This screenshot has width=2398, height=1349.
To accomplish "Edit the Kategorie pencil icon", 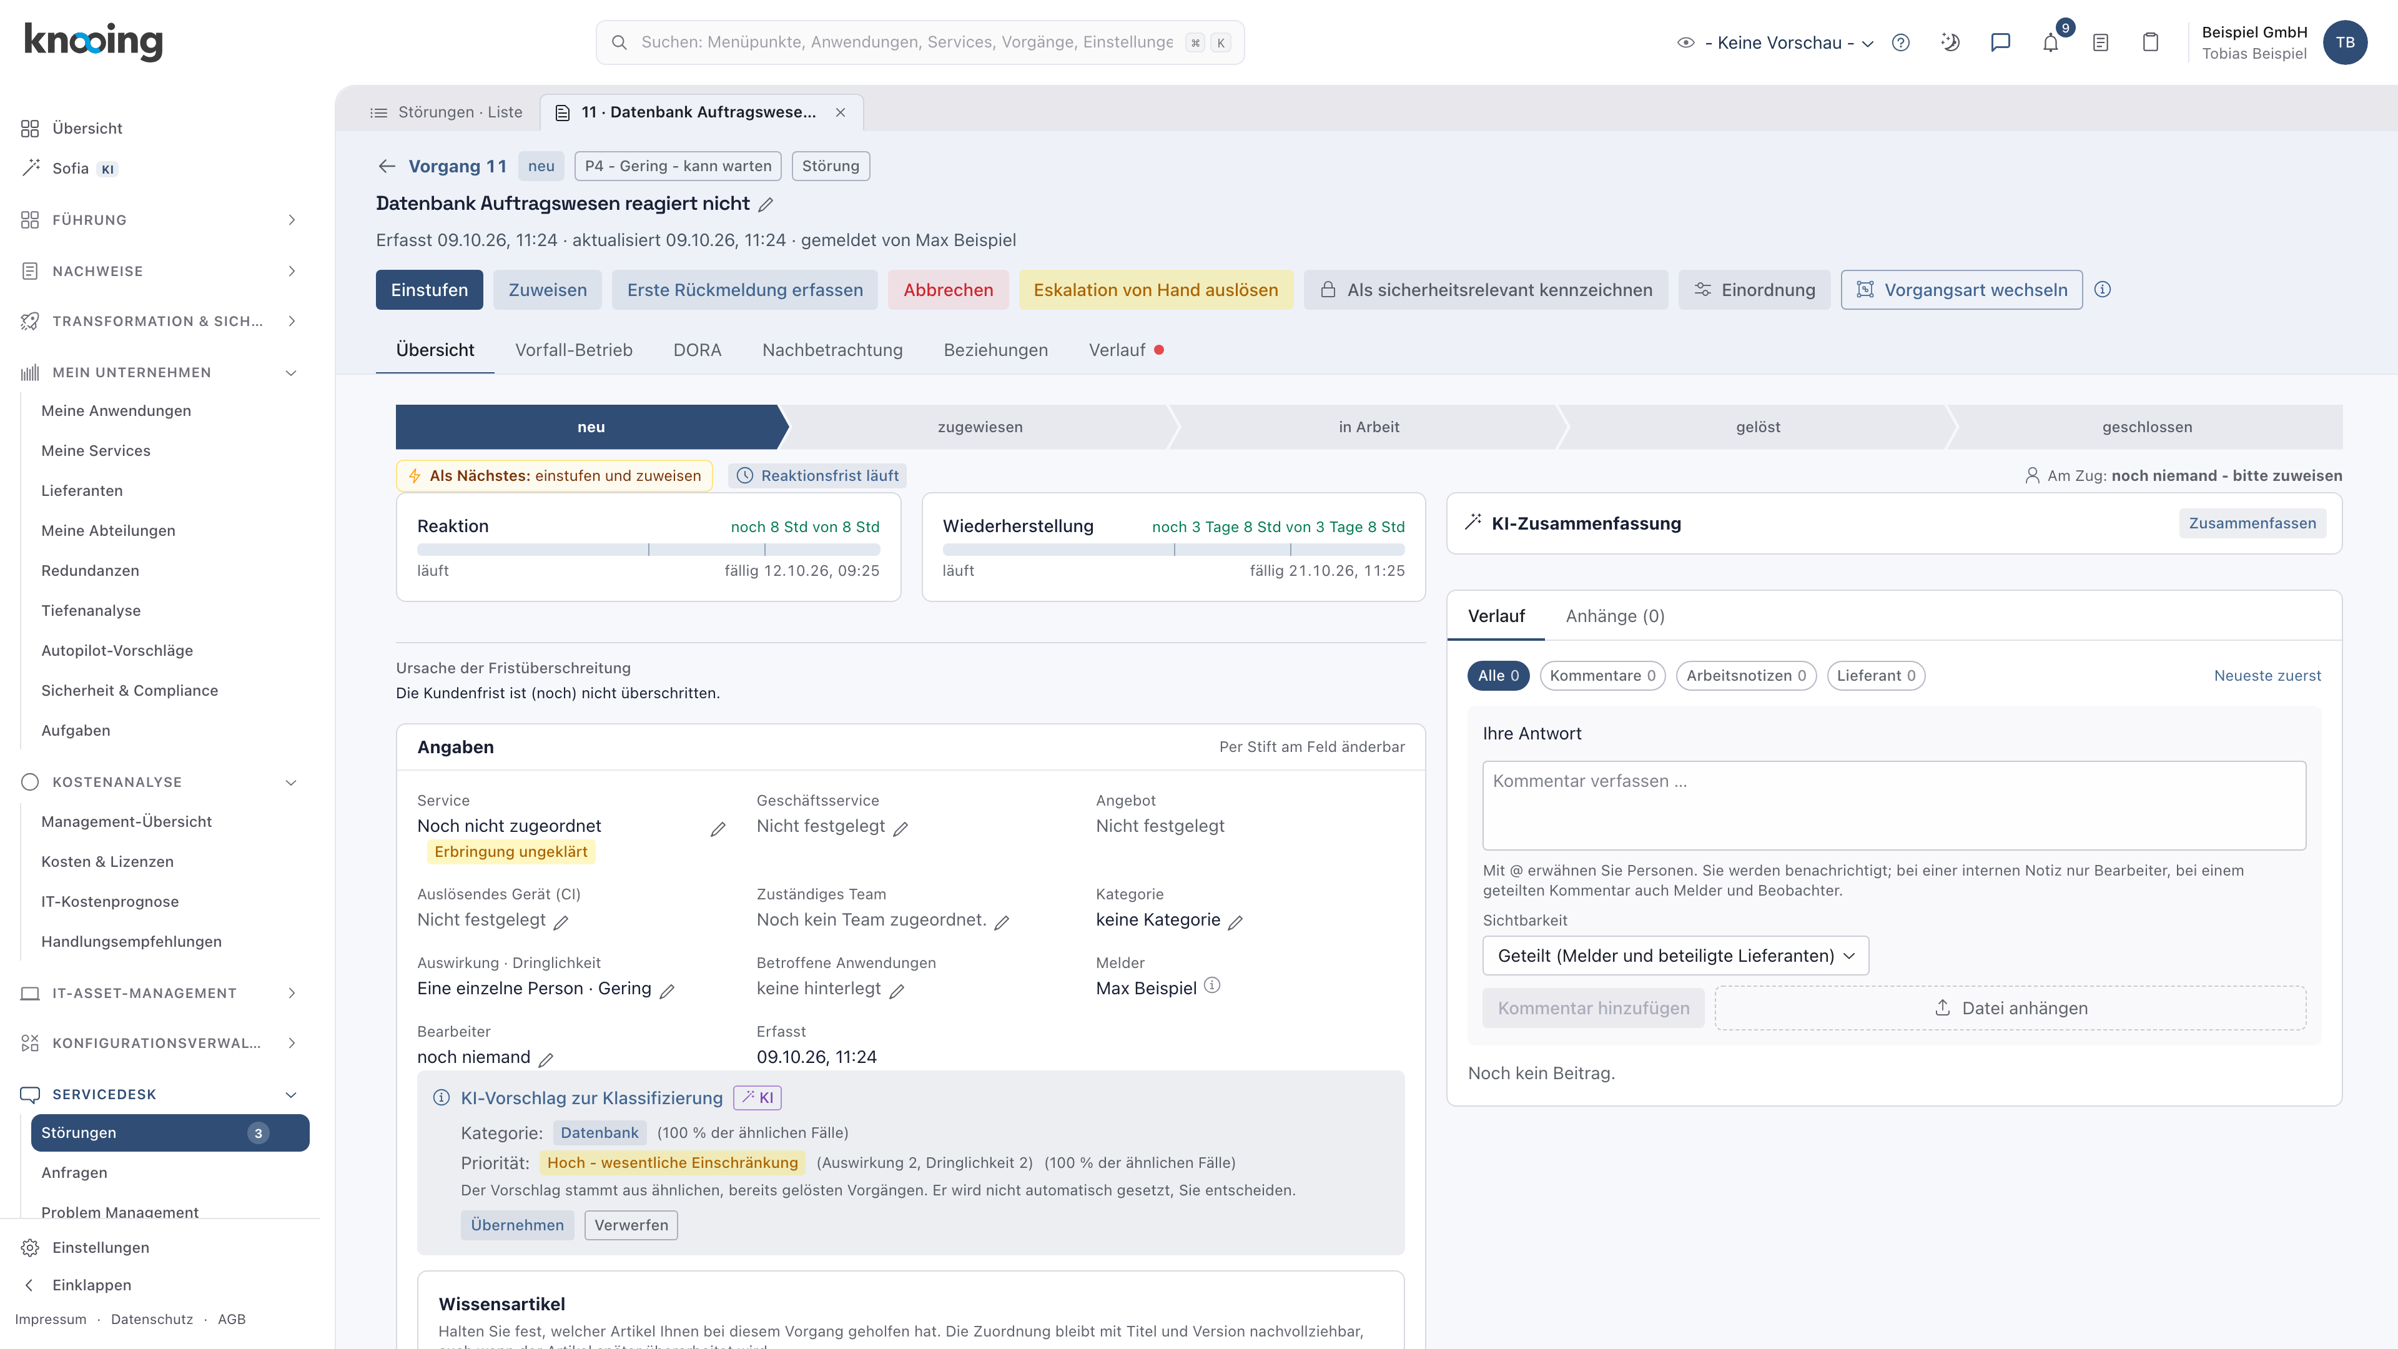I will (1235, 922).
